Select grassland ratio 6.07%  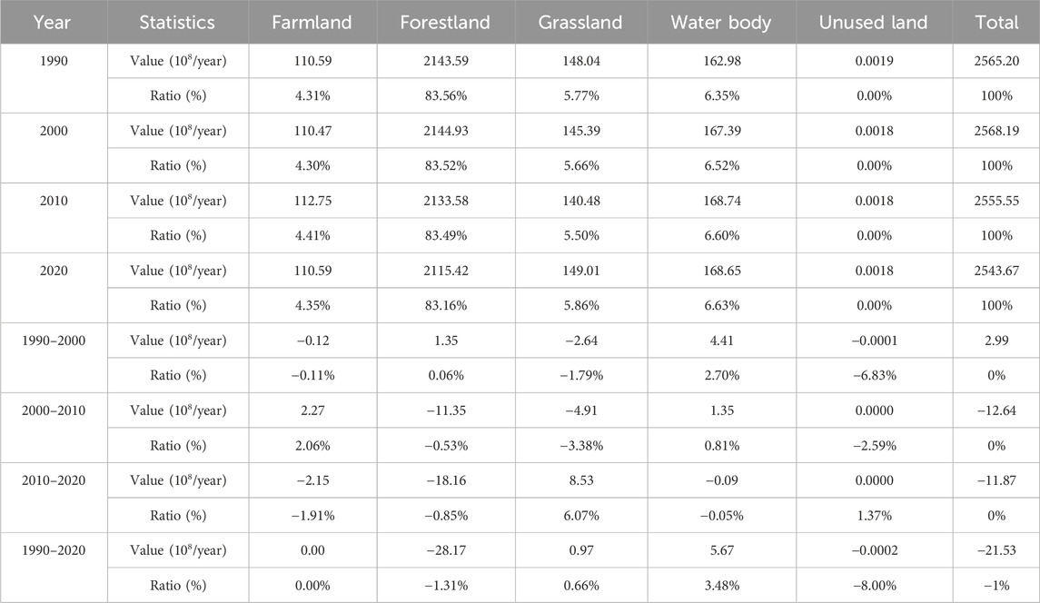tap(581, 516)
